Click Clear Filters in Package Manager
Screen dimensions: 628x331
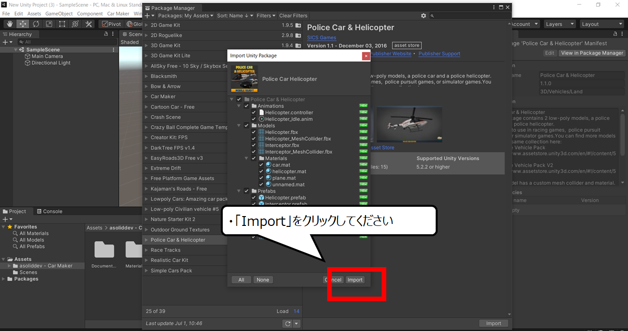(293, 16)
